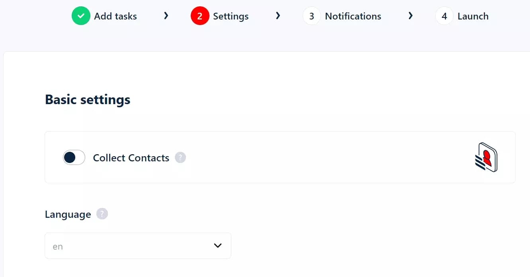
Task: Expand the language list showing en
Action: pyautogui.click(x=138, y=246)
